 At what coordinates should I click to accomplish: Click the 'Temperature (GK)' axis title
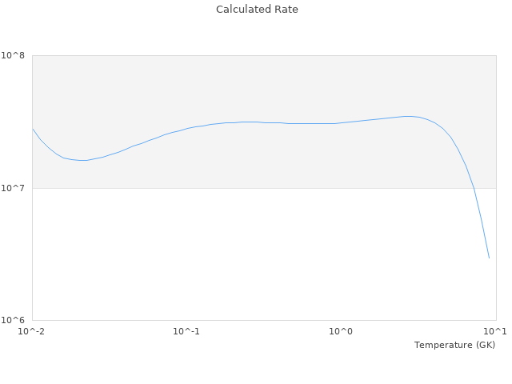(x=454, y=345)
